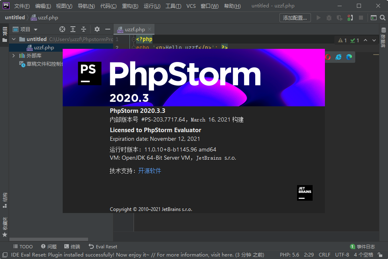388x259 pixels.
Task: Open the VCS menu
Action: pos(191,6)
